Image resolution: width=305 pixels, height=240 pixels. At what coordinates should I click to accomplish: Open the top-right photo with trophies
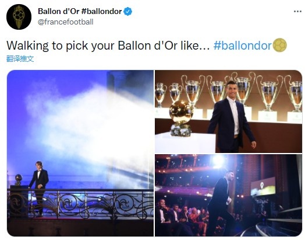pyautogui.click(x=228, y=112)
